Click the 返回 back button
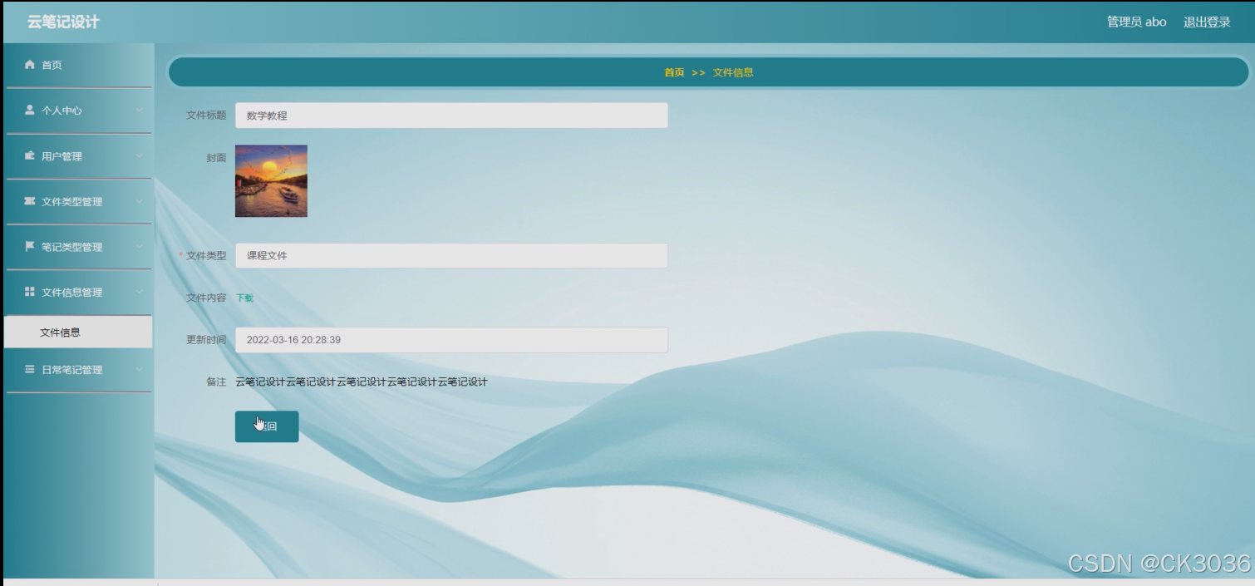This screenshot has width=1255, height=586. point(267,426)
